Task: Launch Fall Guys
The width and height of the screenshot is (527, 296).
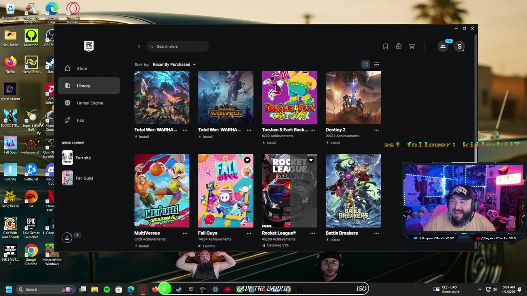Action: click(206, 246)
